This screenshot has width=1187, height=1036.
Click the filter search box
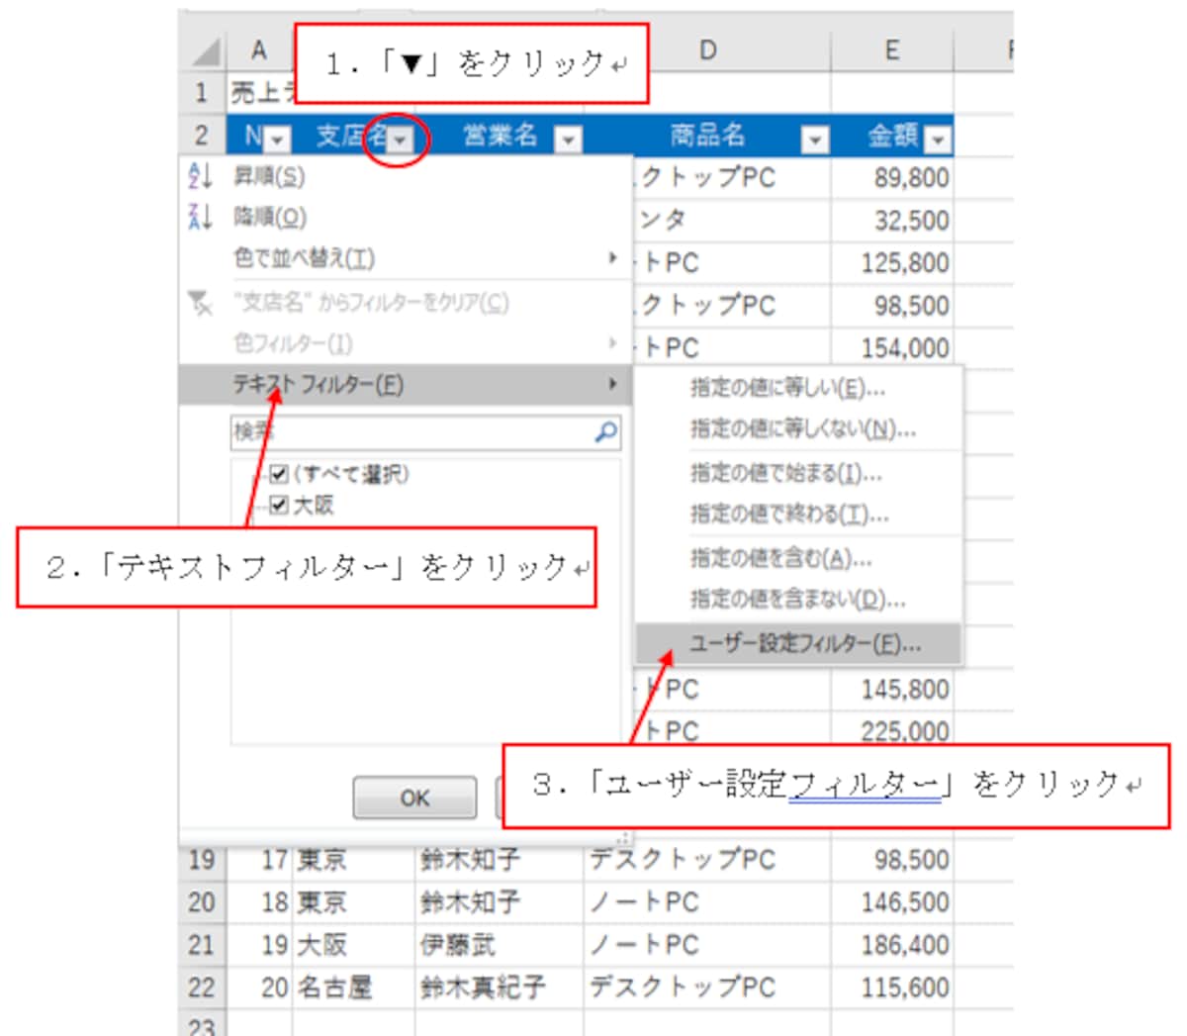[425, 432]
